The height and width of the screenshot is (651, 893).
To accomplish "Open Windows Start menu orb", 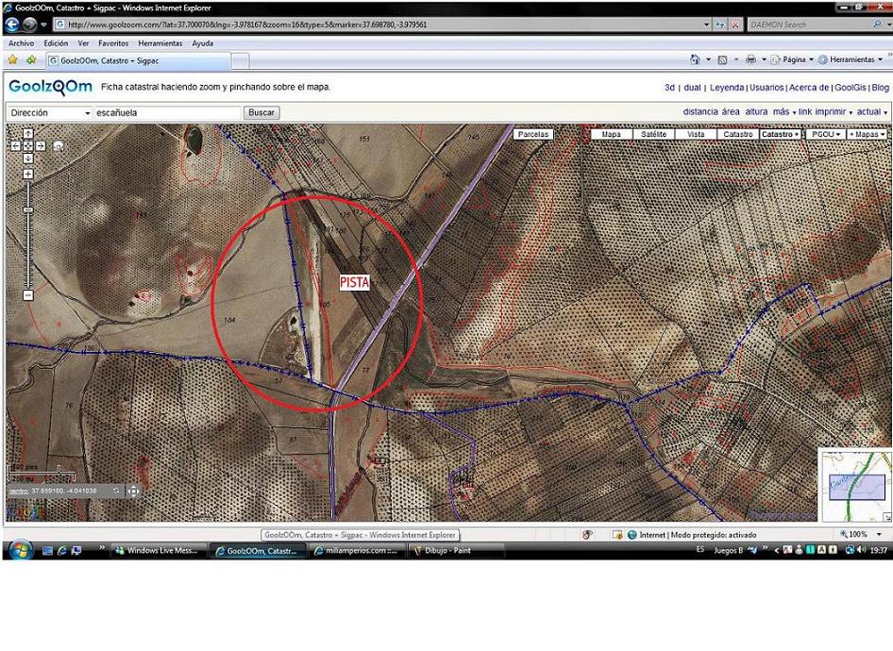I will pyautogui.click(x=20, y=550).
